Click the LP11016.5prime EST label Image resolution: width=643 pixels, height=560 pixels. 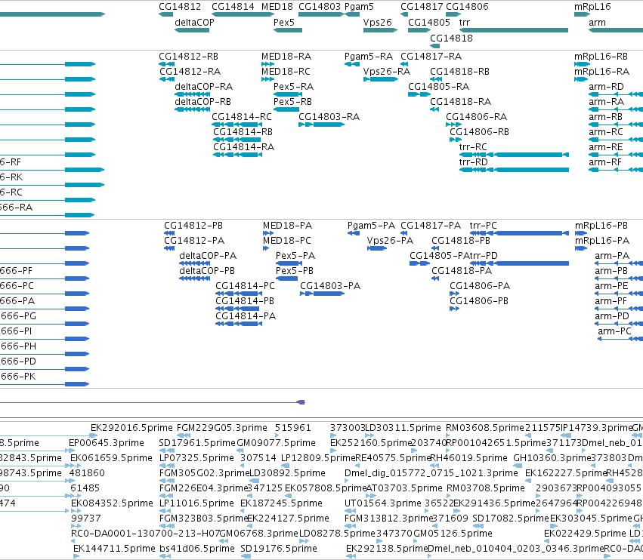tap(196, 503)
